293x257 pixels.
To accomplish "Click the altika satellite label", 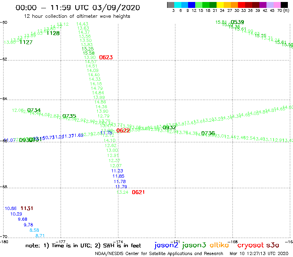I will [x=219, y=245].
